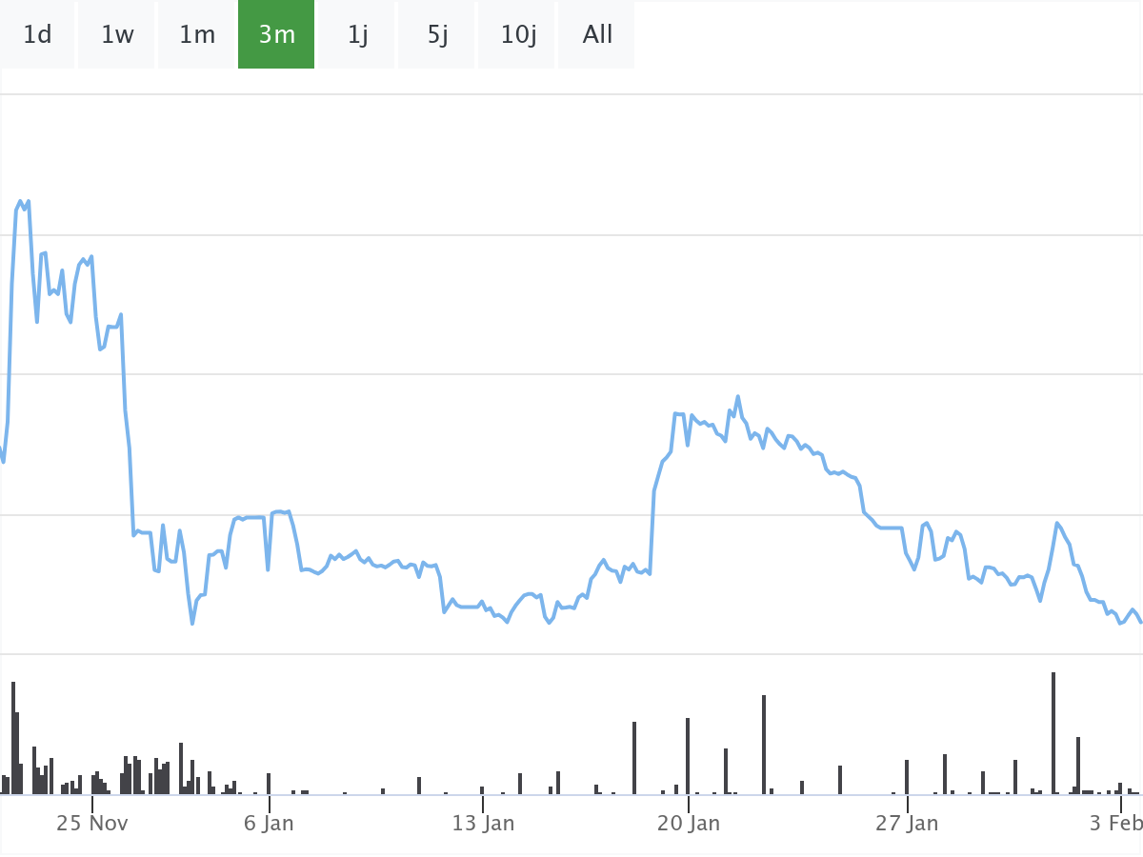Viewport: 1143px width, 857px height.
Task: Click the price line's sharp dip after 25 Nov
Action: click(x=192, y=623)
